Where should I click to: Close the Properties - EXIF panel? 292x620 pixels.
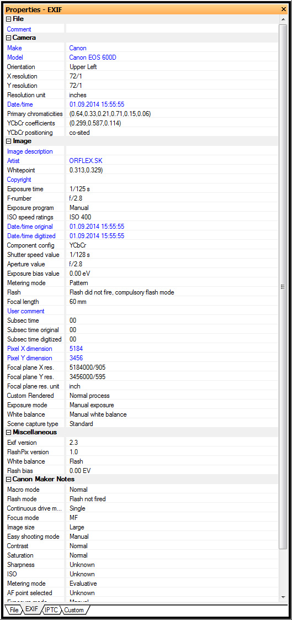click(x=283, y=9)
